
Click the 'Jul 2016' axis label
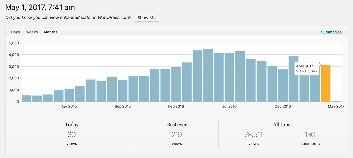(230, 106)
